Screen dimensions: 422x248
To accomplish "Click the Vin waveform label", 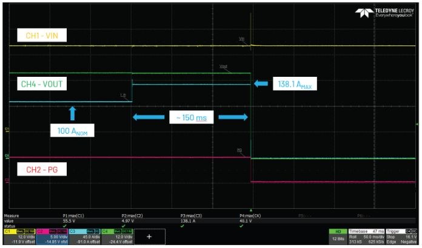I will 242,39.
